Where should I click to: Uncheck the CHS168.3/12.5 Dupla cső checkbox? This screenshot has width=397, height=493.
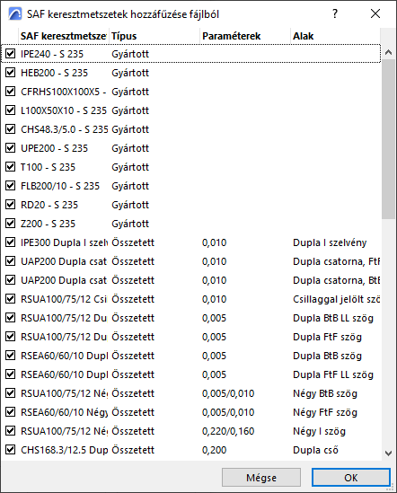tap(11, 450)
